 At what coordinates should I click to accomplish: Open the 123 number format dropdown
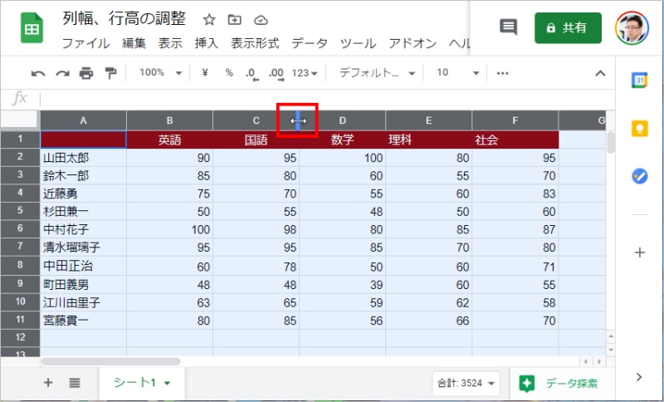click(305, 73)
